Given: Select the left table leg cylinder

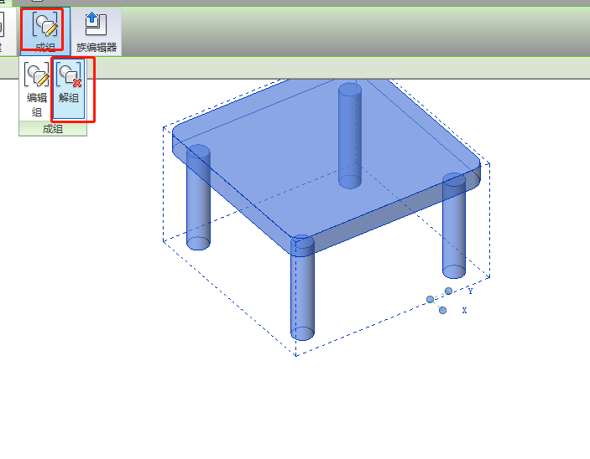Looking at the screenshot, I should (198, 197).
